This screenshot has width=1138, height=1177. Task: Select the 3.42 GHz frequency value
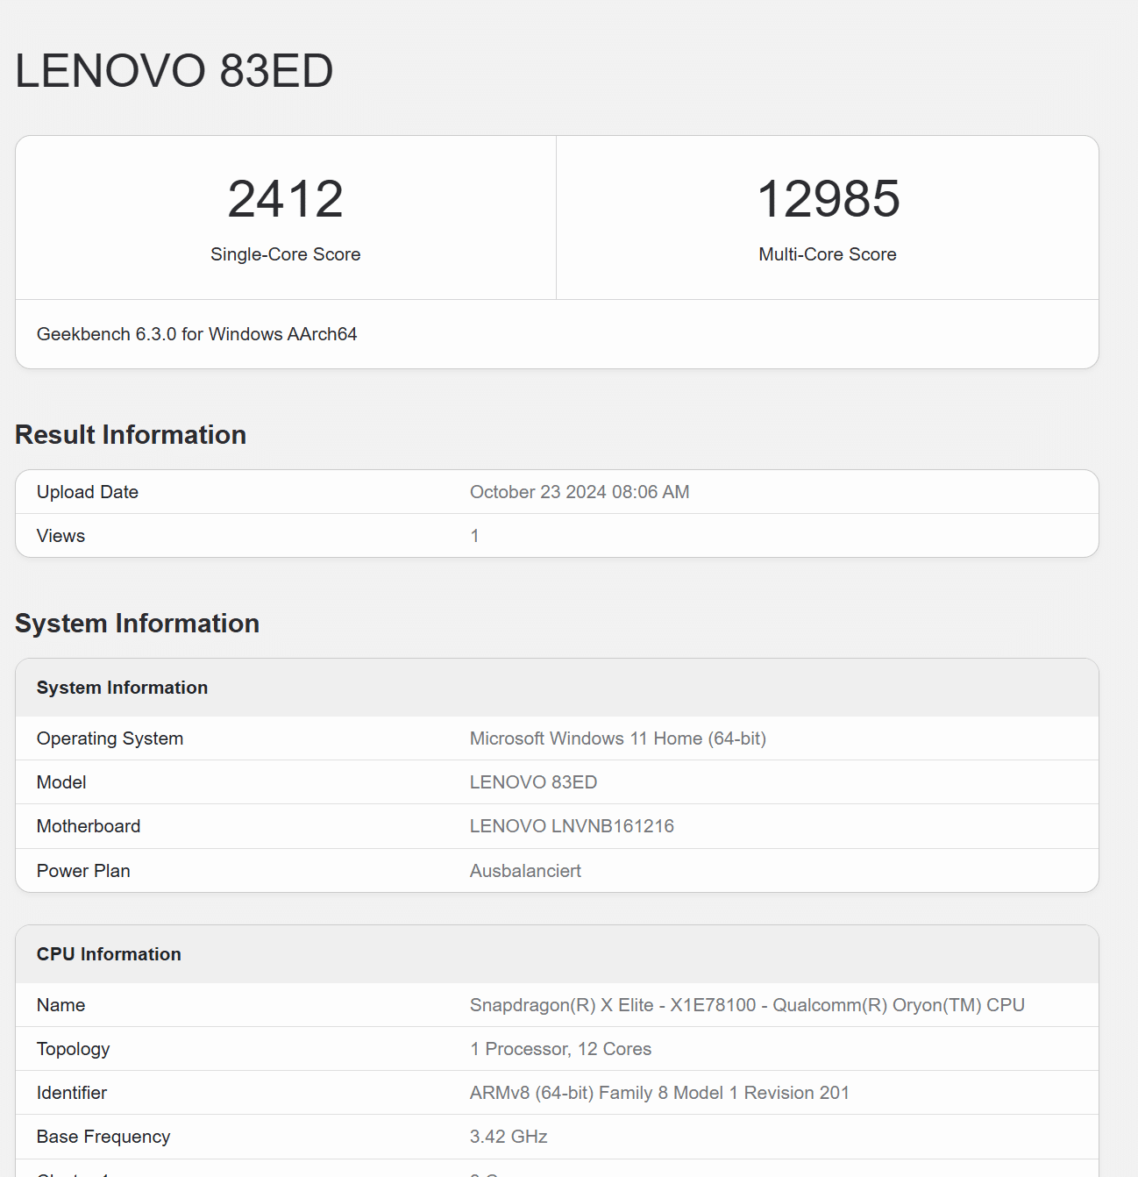point(509,1137)
